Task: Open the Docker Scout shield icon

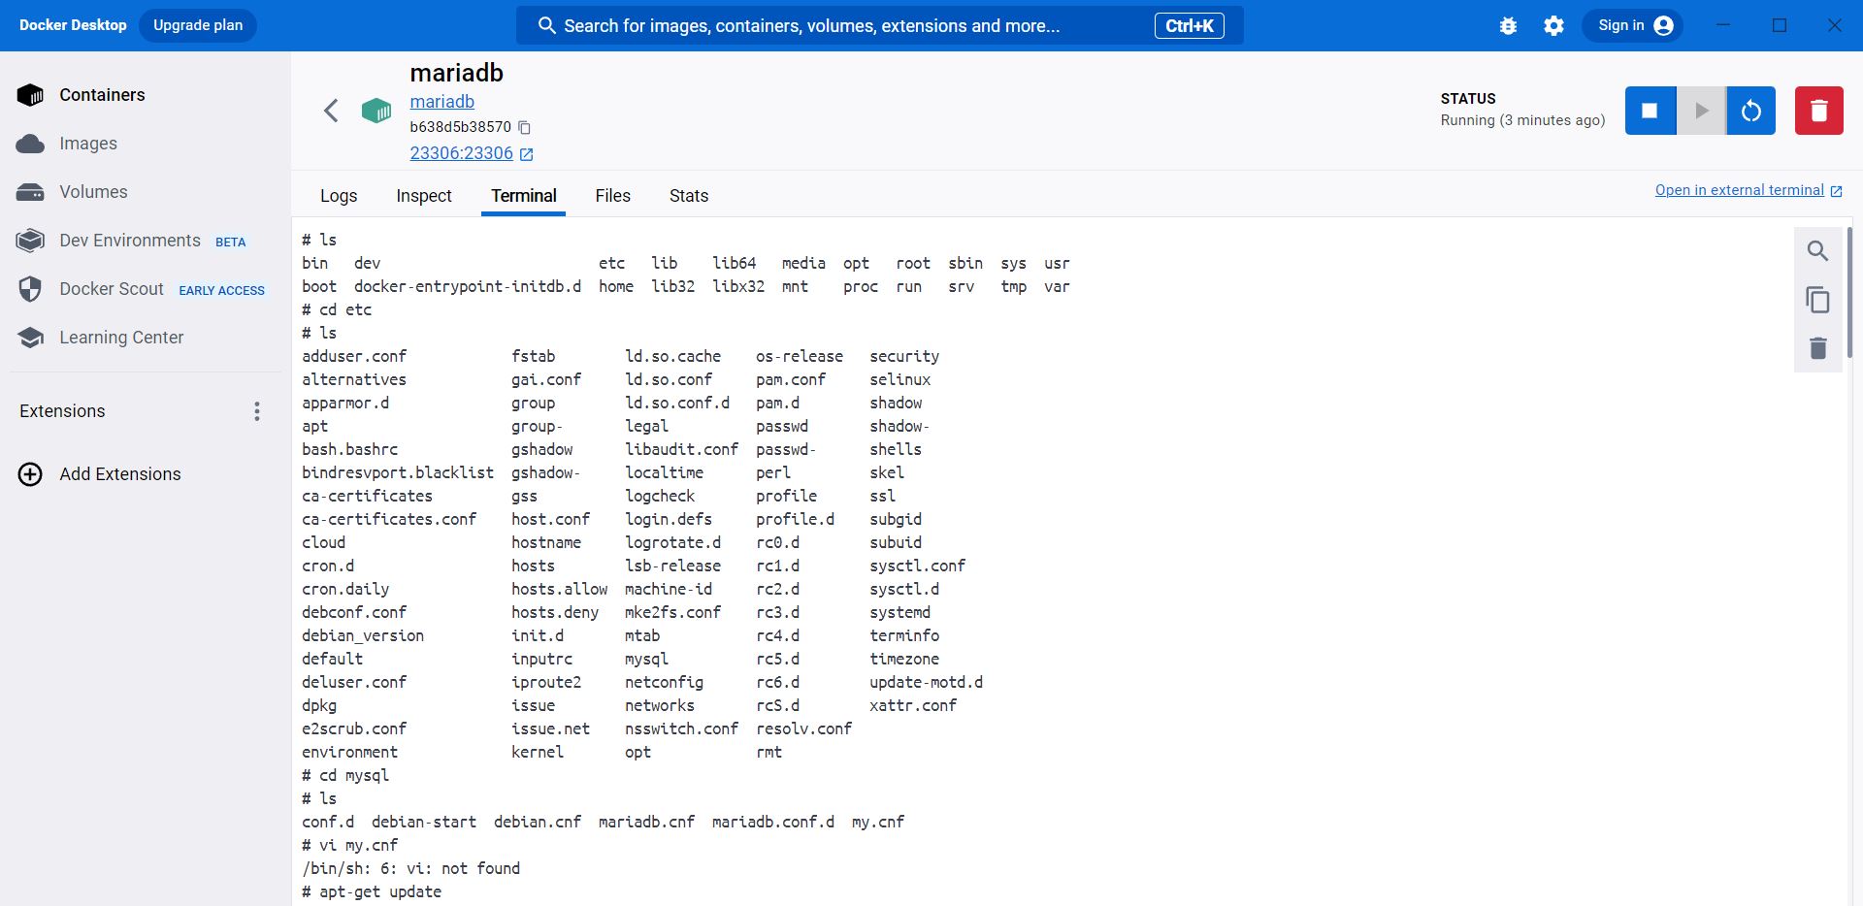Action: pos(30,289)
